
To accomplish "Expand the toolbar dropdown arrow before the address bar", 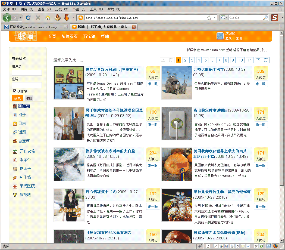I will pos(74,18).
